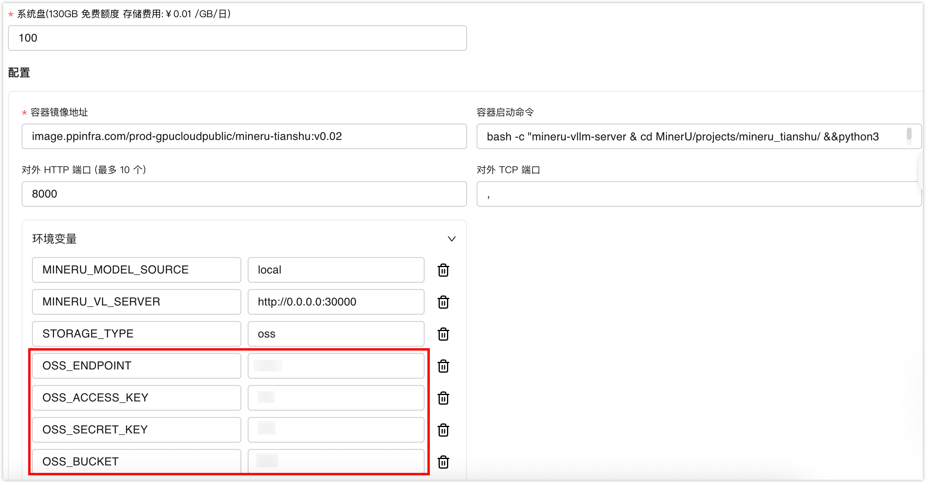
Task: Remove OSS_SECRET_KEY using trash icon
Action: tap(443, 430)
